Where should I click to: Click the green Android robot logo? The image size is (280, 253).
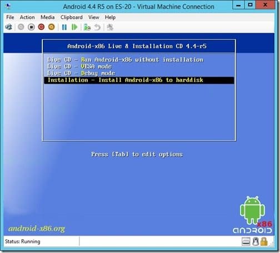coord(252,210)
